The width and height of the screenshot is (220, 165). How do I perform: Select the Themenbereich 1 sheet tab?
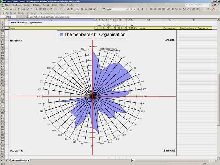point(21,161)
